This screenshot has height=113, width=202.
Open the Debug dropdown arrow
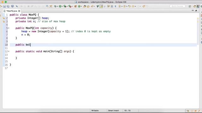[57, 6]
